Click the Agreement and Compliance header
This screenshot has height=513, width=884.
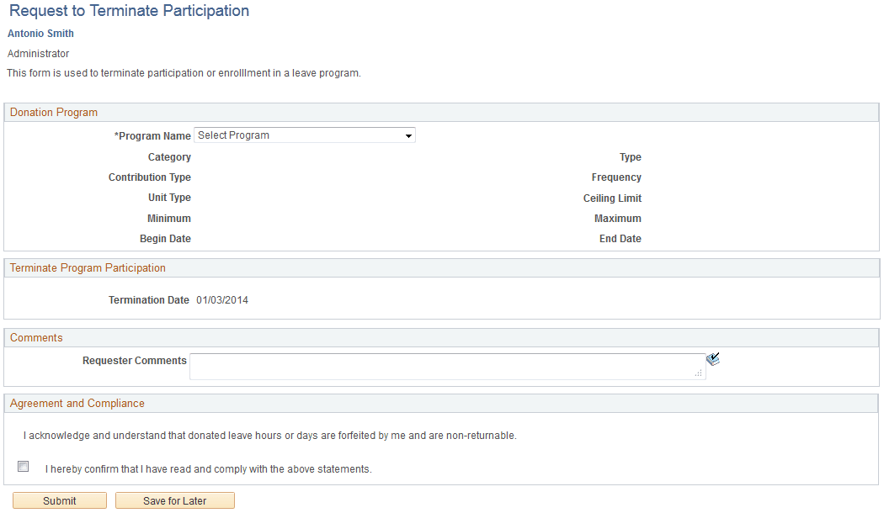click(77, 403)
